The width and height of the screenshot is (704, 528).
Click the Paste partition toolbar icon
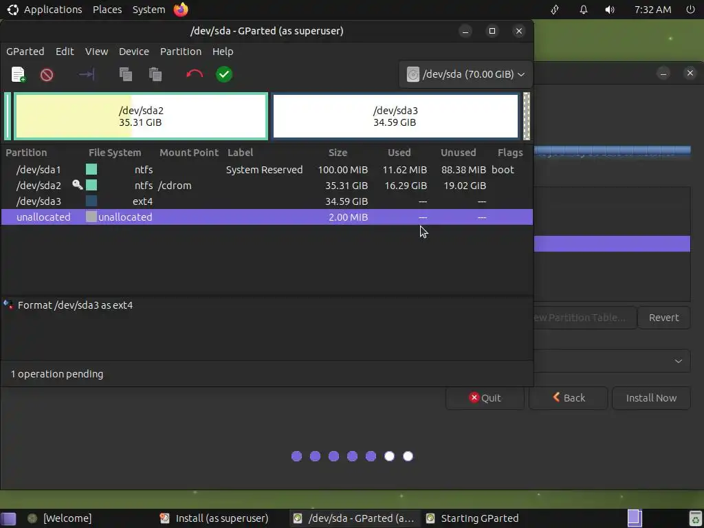point(155,74)
